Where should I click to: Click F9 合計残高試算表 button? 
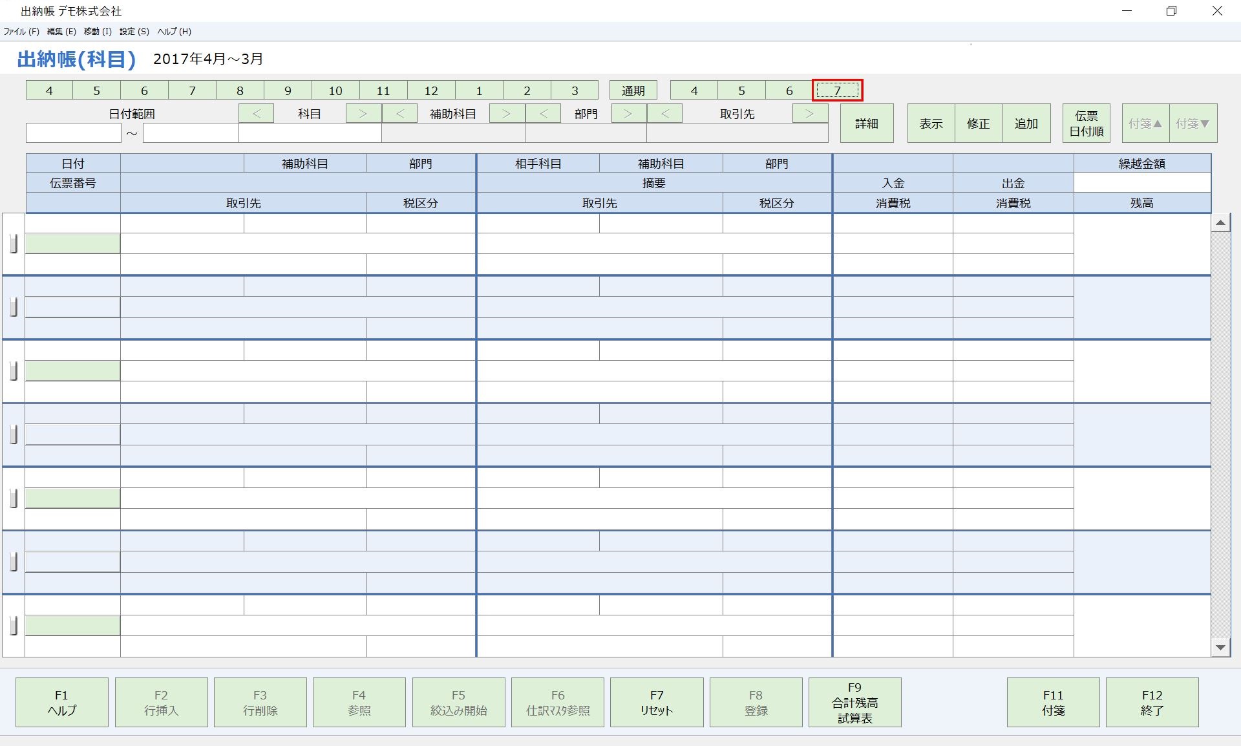(x=854, y=703)
